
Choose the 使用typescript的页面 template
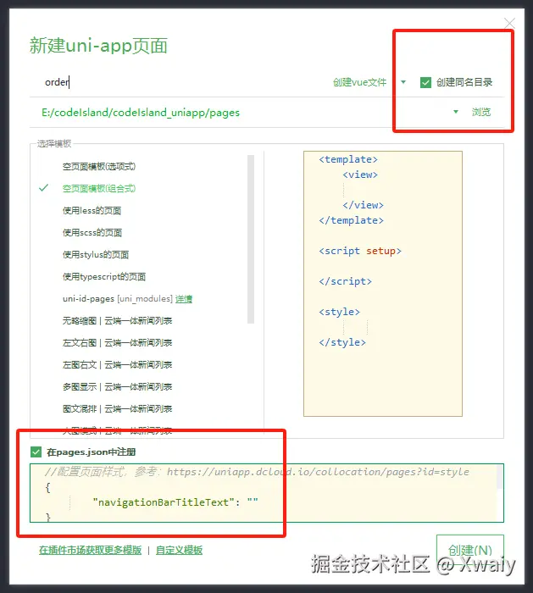(x=104, y=276)
